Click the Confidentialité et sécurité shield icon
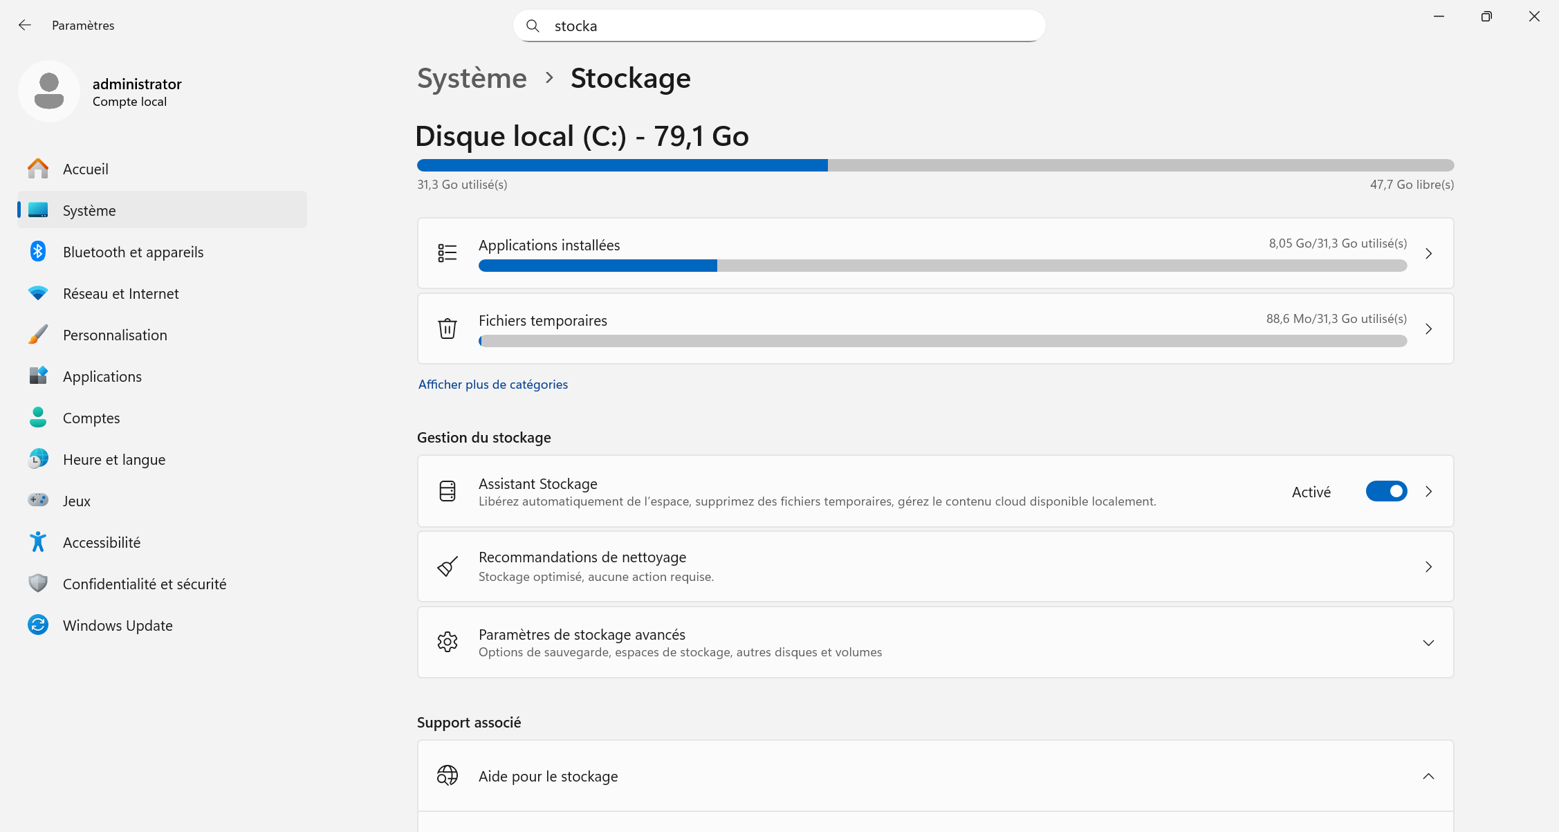Viewport: 1559px width, 832px height. pos(38,584)
